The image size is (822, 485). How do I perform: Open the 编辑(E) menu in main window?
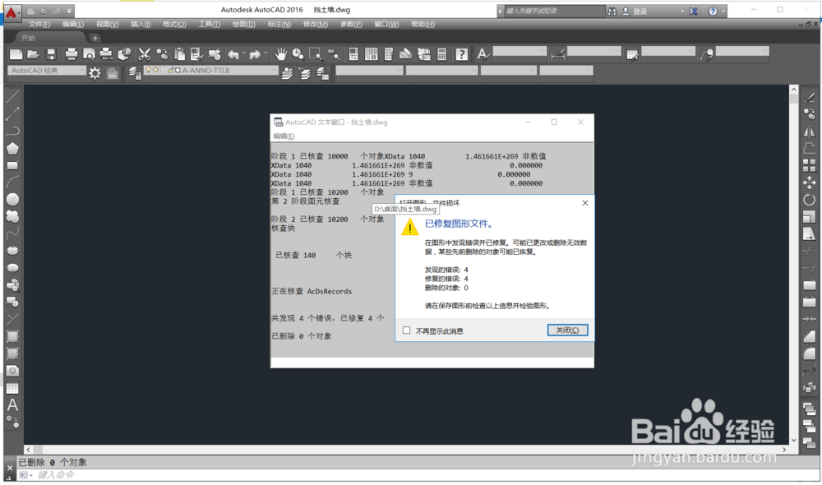(73, 24)
